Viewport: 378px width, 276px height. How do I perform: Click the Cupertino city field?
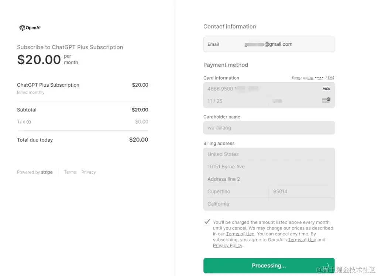236,192
